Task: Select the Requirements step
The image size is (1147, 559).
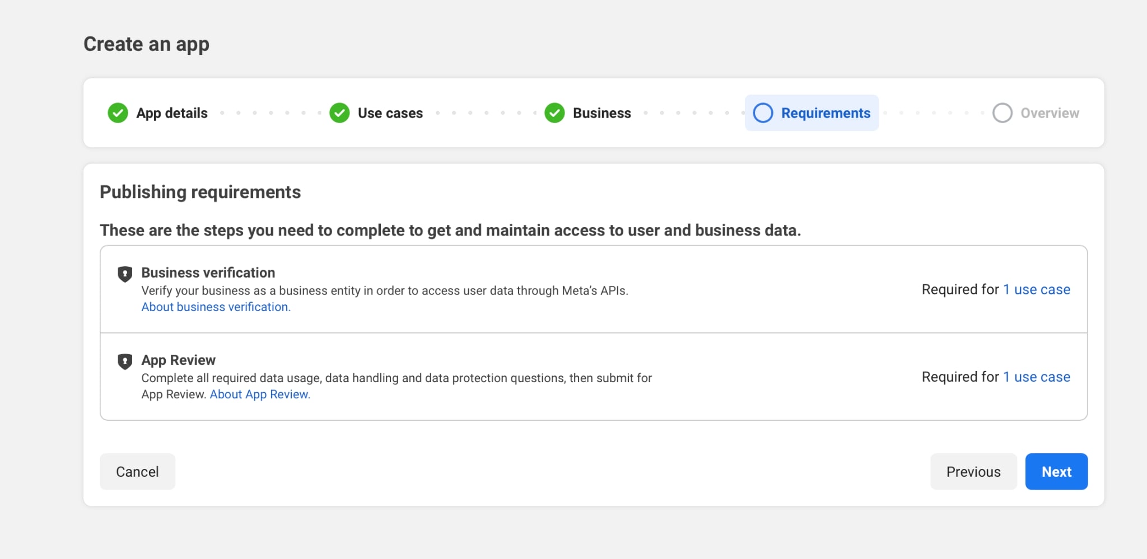Action: pos(812,113)
